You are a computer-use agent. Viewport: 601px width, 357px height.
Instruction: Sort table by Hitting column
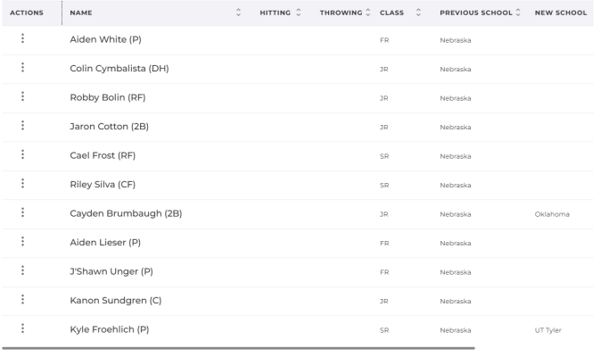[x=299, y=12]
